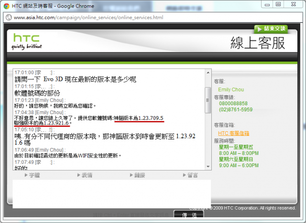The width and height of the screenshot is (306, 223).
Task: Click version text 1.23.709.5
Action: [x=151, y=118]
